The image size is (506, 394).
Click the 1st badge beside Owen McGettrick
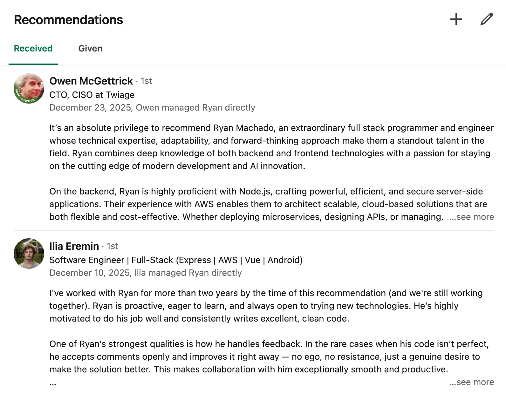146,81
